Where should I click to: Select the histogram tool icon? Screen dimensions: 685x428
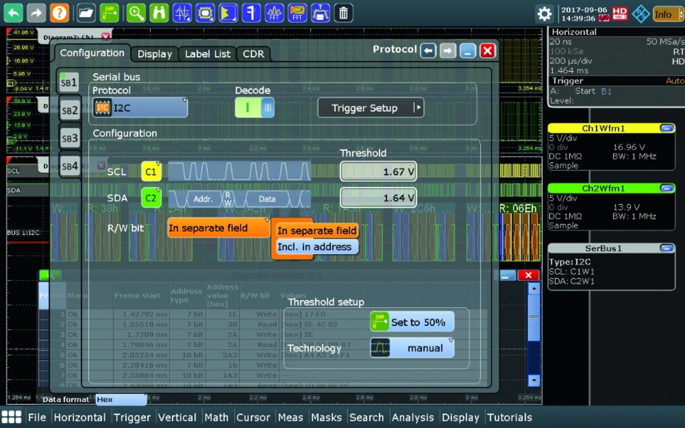[228, 12]
